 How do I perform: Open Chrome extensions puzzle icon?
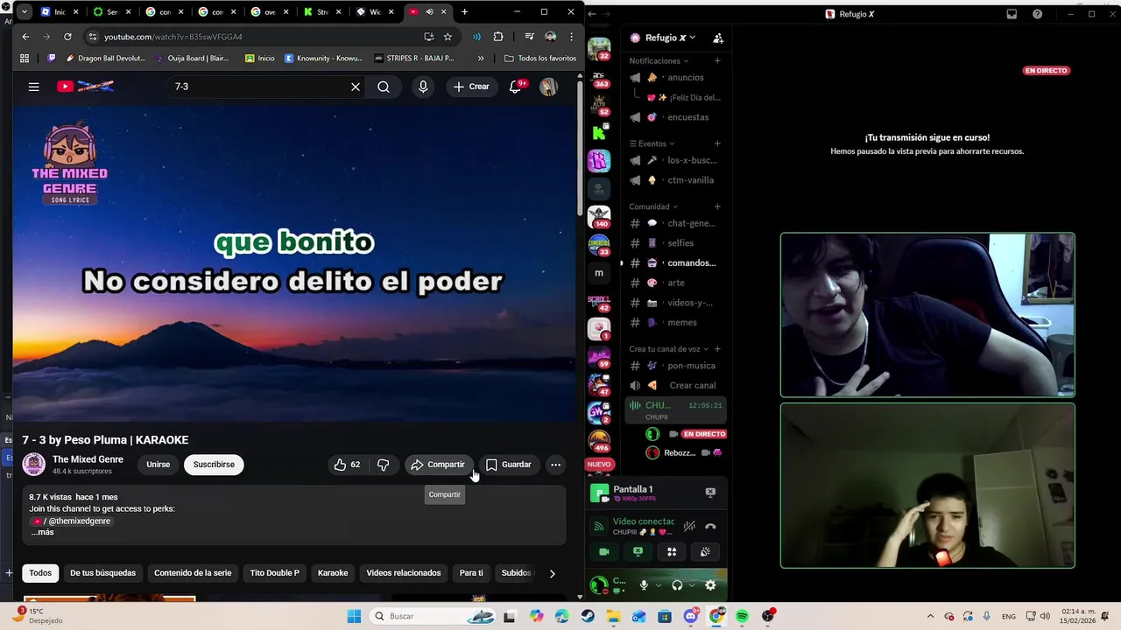498,37
